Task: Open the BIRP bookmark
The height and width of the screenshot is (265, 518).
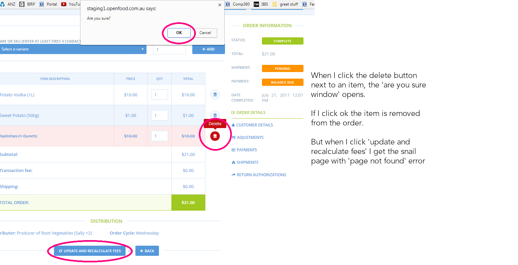Action: (x=27, y=4)
